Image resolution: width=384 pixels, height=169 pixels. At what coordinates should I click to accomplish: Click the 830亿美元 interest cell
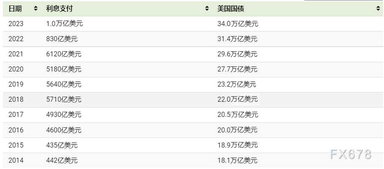click(62, 39)
